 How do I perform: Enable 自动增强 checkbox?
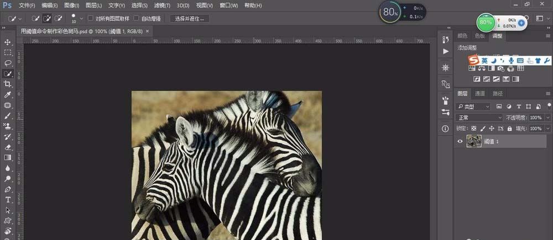[137, 18]
